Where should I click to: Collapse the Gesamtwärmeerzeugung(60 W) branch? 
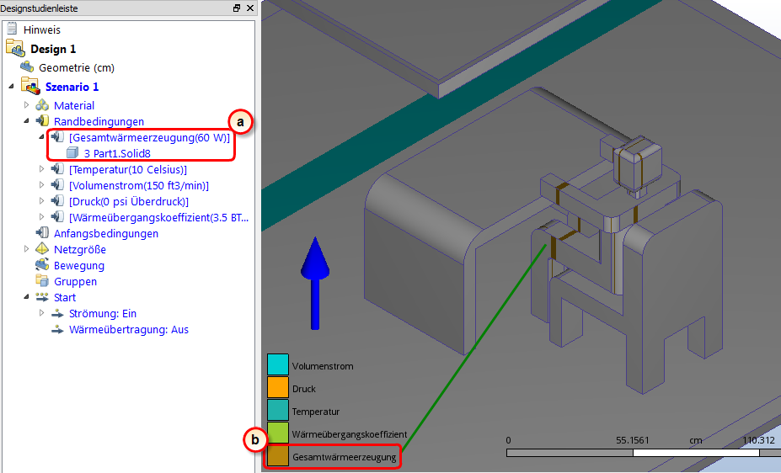pyautogui.click(x=42, y=137)
